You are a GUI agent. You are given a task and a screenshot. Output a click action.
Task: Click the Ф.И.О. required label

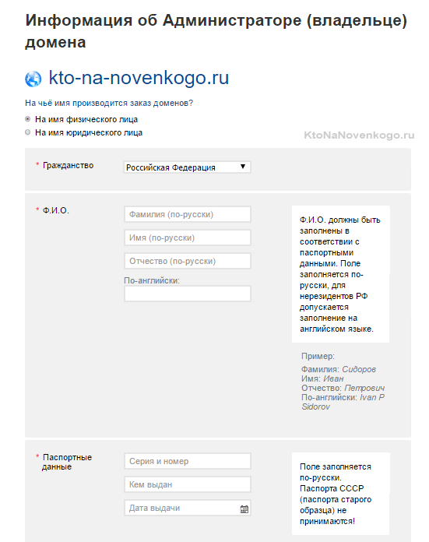55,210
